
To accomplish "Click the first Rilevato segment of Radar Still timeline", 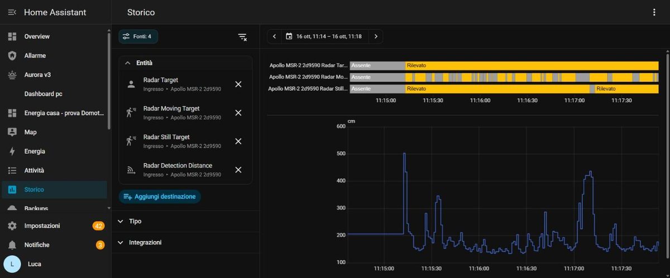I will pos(497,89).
